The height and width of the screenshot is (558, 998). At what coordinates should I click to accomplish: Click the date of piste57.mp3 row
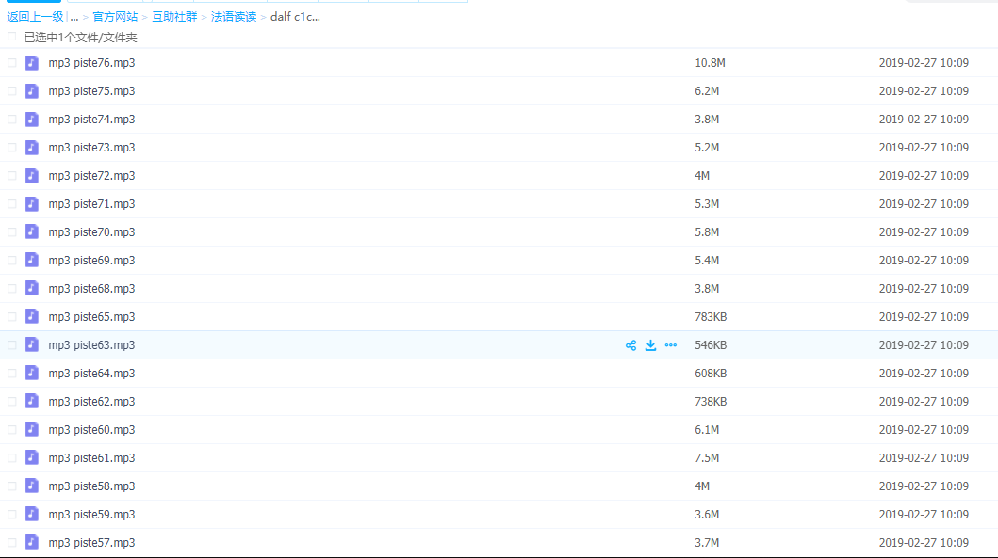[924, 543]
